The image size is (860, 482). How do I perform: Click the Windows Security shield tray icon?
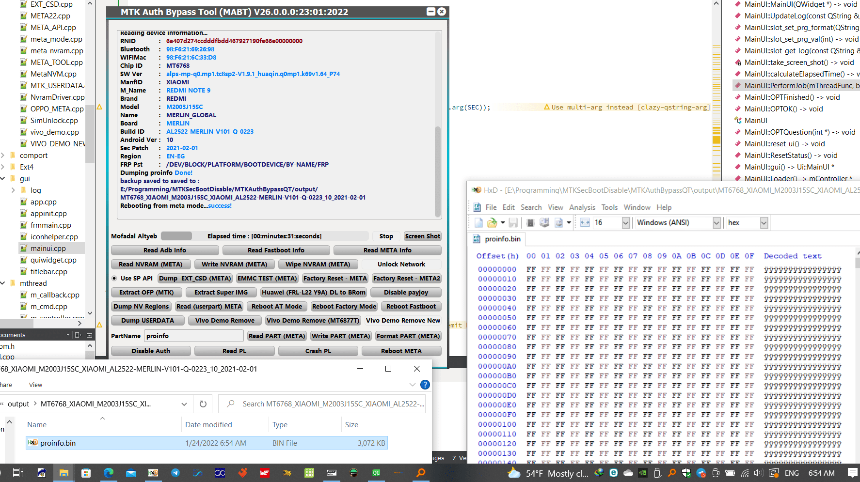coord(686,473)
